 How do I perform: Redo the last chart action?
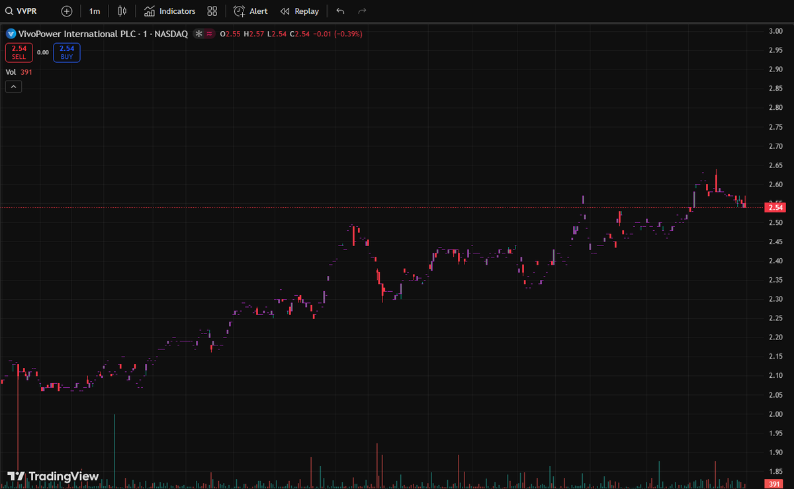[x=362, y=11]
